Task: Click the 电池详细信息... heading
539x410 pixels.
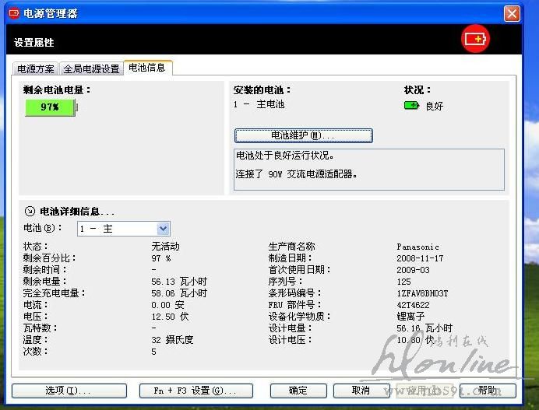Action: [x=77, y=211]
